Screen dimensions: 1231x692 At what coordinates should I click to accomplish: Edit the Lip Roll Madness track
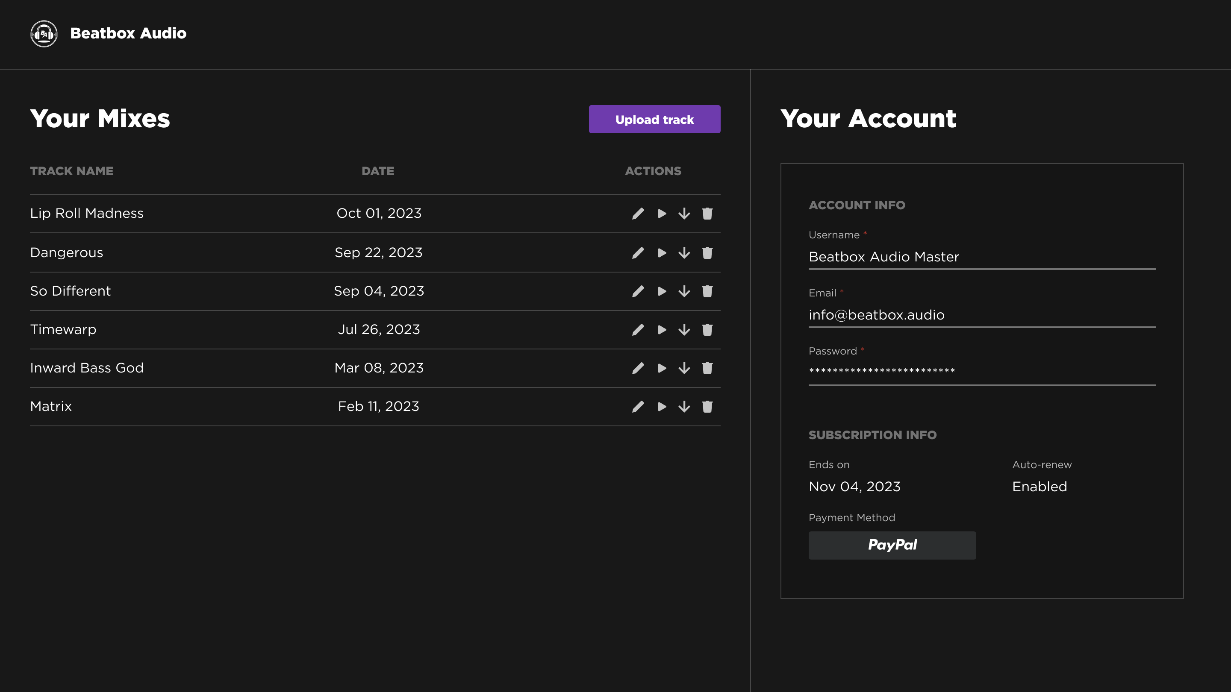pos(638,214)
